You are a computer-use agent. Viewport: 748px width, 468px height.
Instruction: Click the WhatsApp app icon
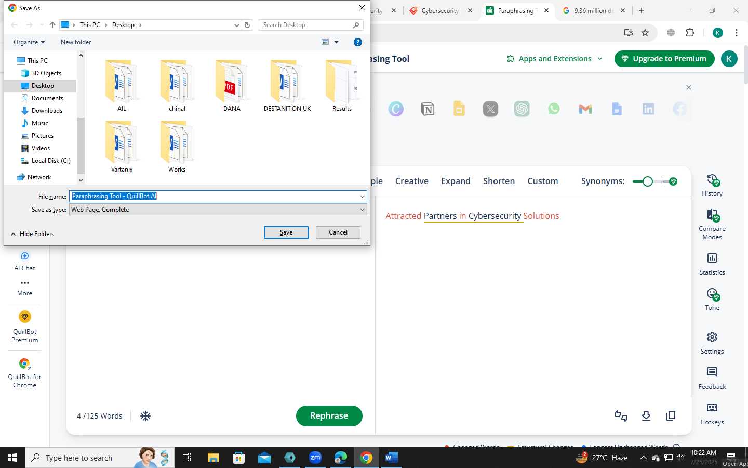(554, 109)
